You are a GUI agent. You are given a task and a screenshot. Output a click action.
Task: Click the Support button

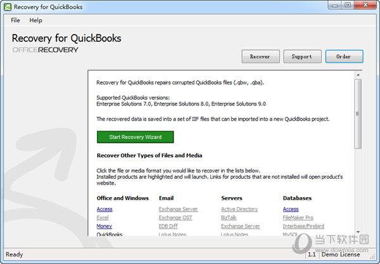tap(302, 57)
